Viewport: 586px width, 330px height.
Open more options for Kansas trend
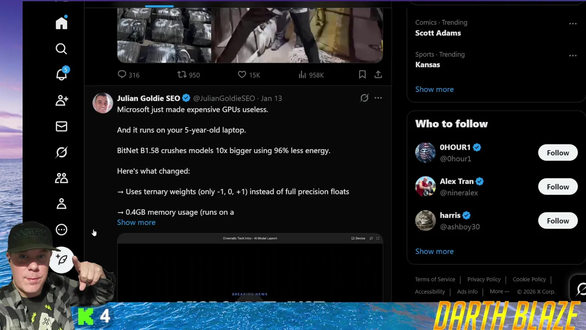click(x=573, y=55)
